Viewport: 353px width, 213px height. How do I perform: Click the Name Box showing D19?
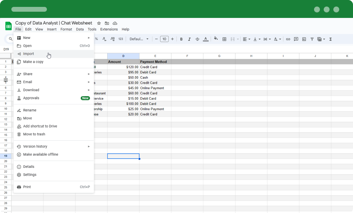click(7, 49)
